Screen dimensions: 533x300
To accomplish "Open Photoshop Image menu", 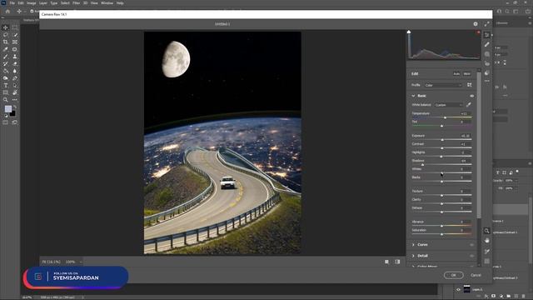I will pos(32,3).
